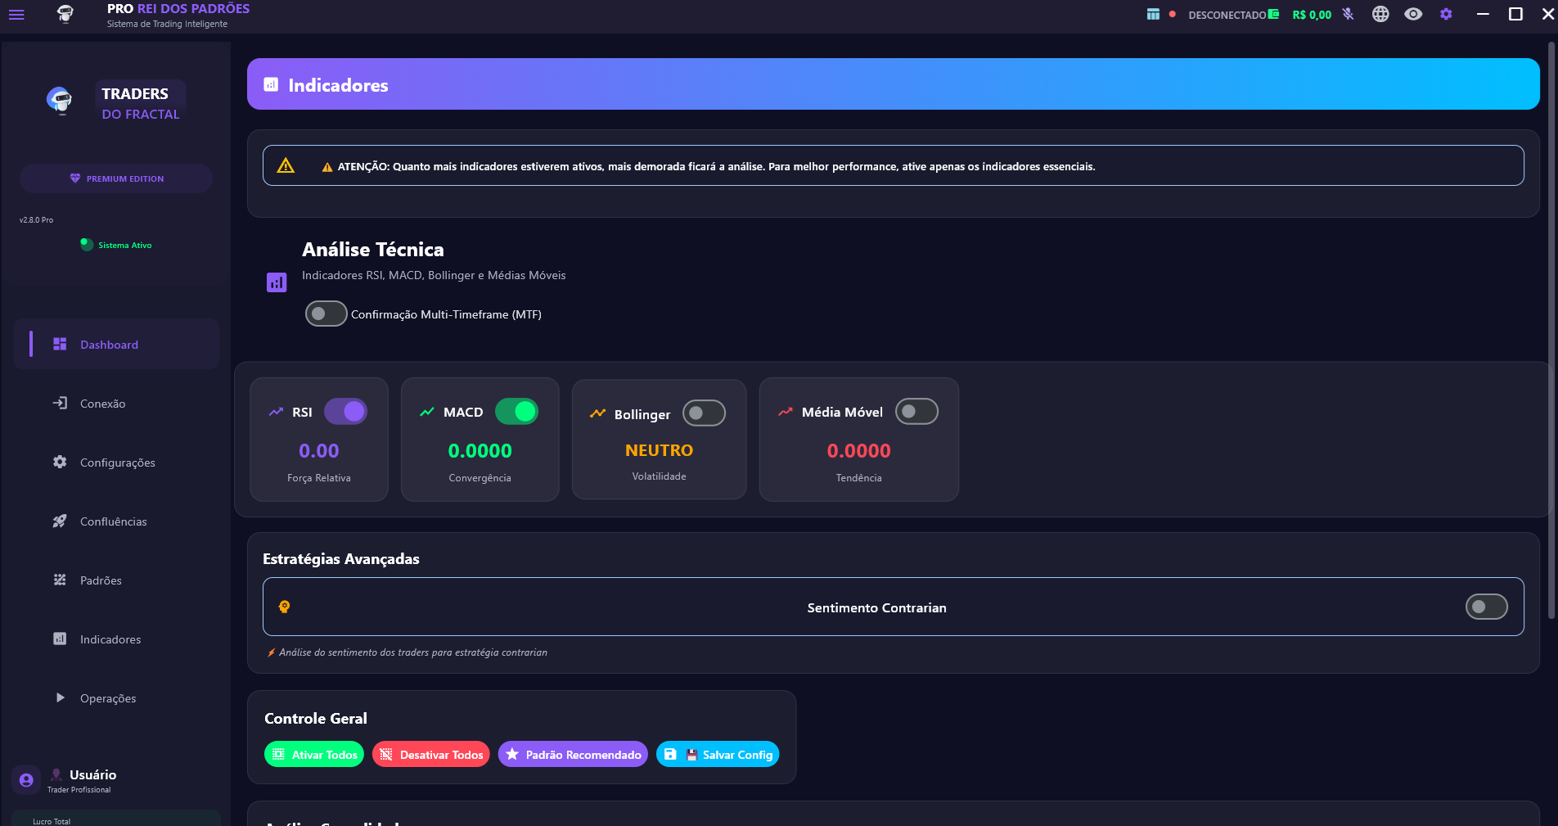Viewport: 1558px width, 826px height.
Task: Enable the Bollinger indicator toggle
Action: click(704, 413)
